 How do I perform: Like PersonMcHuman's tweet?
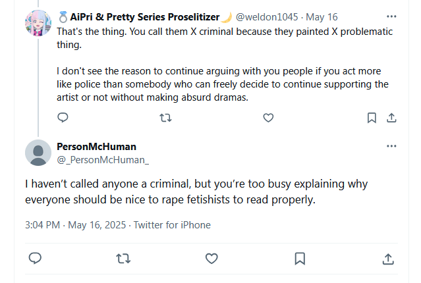point(211,258)
